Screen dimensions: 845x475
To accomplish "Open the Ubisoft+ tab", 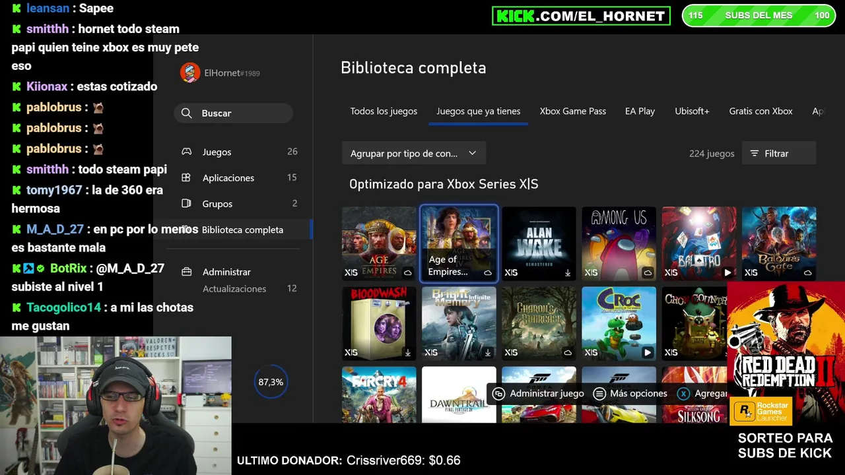I will 692,111.
